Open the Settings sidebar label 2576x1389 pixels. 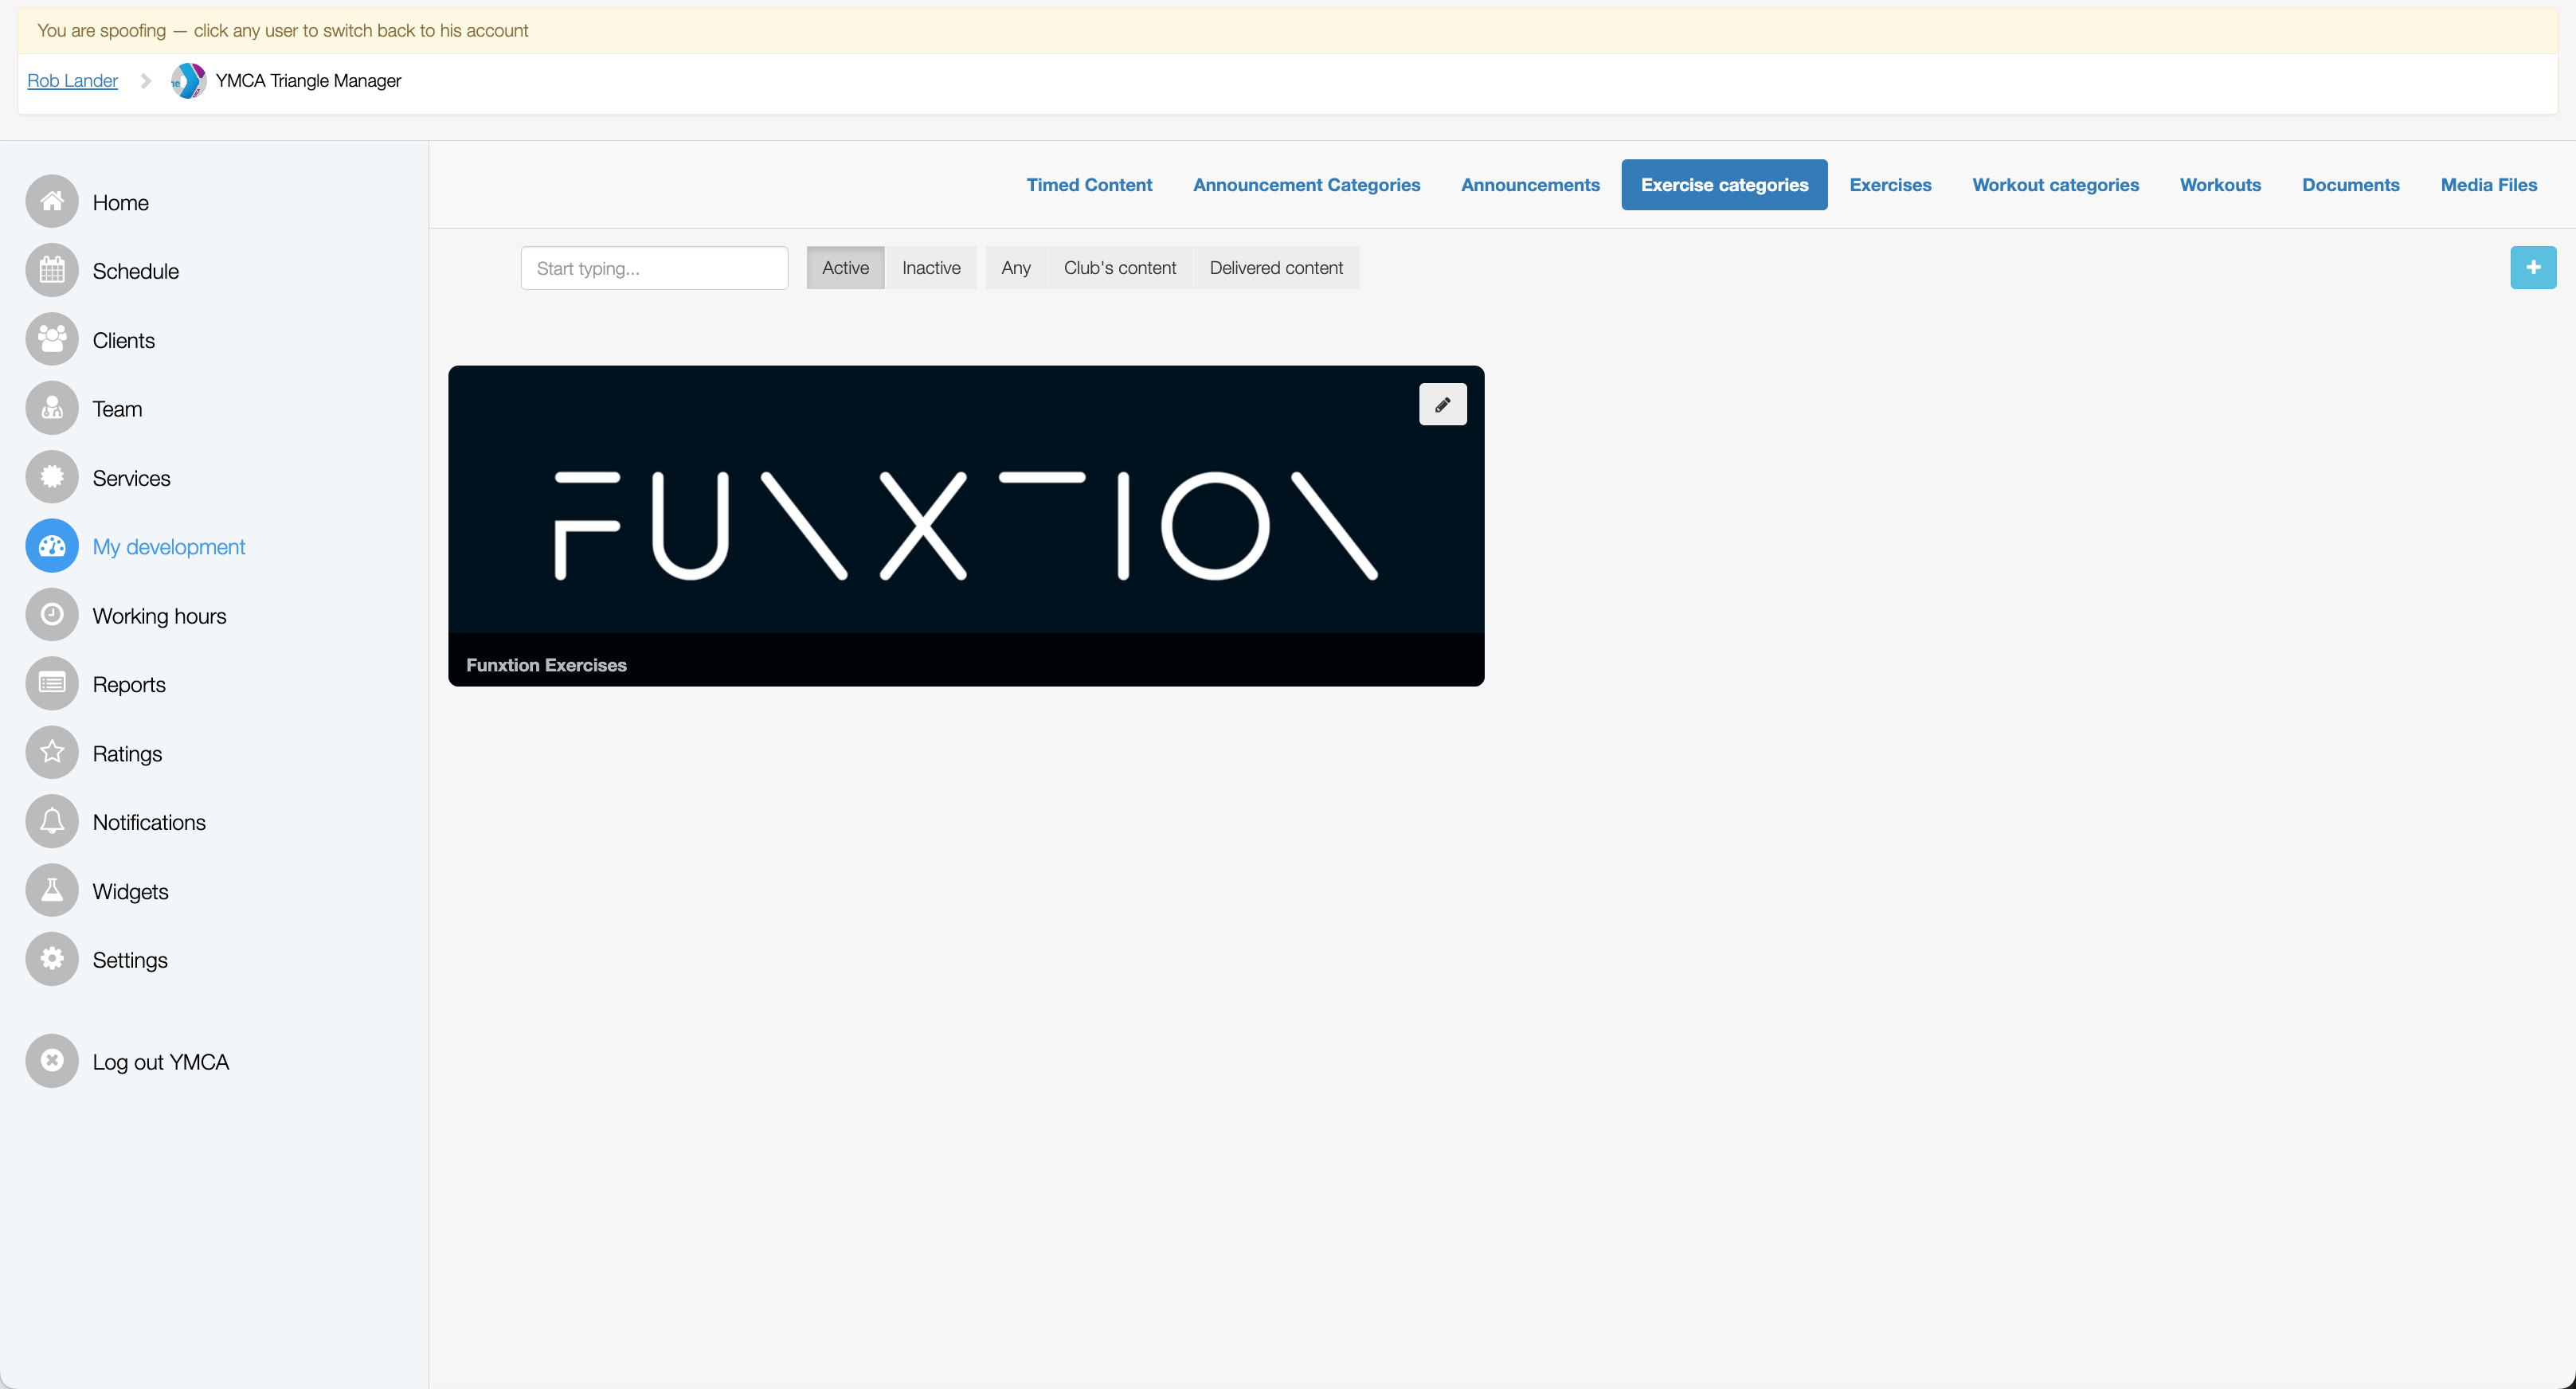coord(130,961)
